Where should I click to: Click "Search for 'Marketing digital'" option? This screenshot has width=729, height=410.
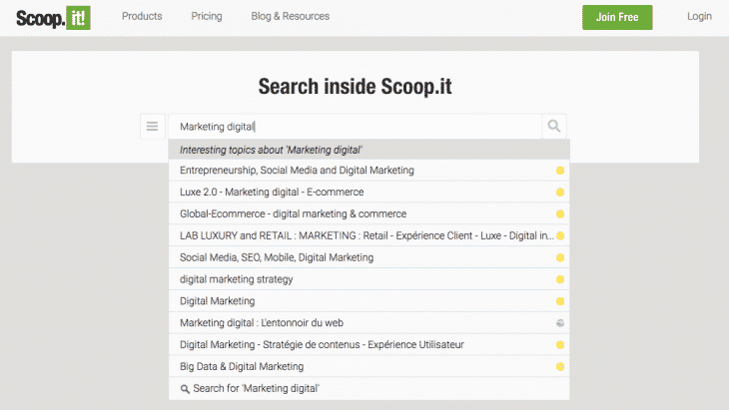pyautogui.click(x=256, y=388)
